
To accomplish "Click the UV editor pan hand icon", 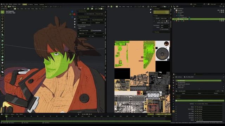I will click(150, 12).
